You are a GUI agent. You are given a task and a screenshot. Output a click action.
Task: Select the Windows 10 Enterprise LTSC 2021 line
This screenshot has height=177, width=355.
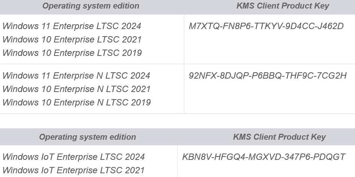click(72, 39)
